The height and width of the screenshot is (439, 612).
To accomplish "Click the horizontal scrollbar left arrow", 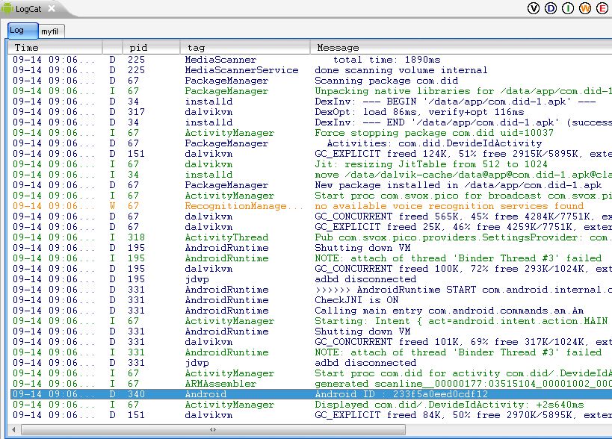I will [13, 429].
